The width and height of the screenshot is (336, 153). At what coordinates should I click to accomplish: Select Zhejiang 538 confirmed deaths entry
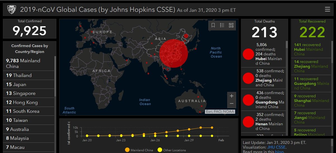click(x=263, y=78)
